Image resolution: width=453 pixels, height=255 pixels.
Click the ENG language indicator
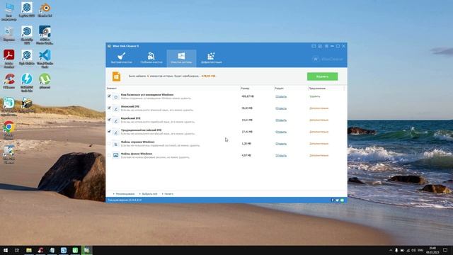[x=420, y=250]
